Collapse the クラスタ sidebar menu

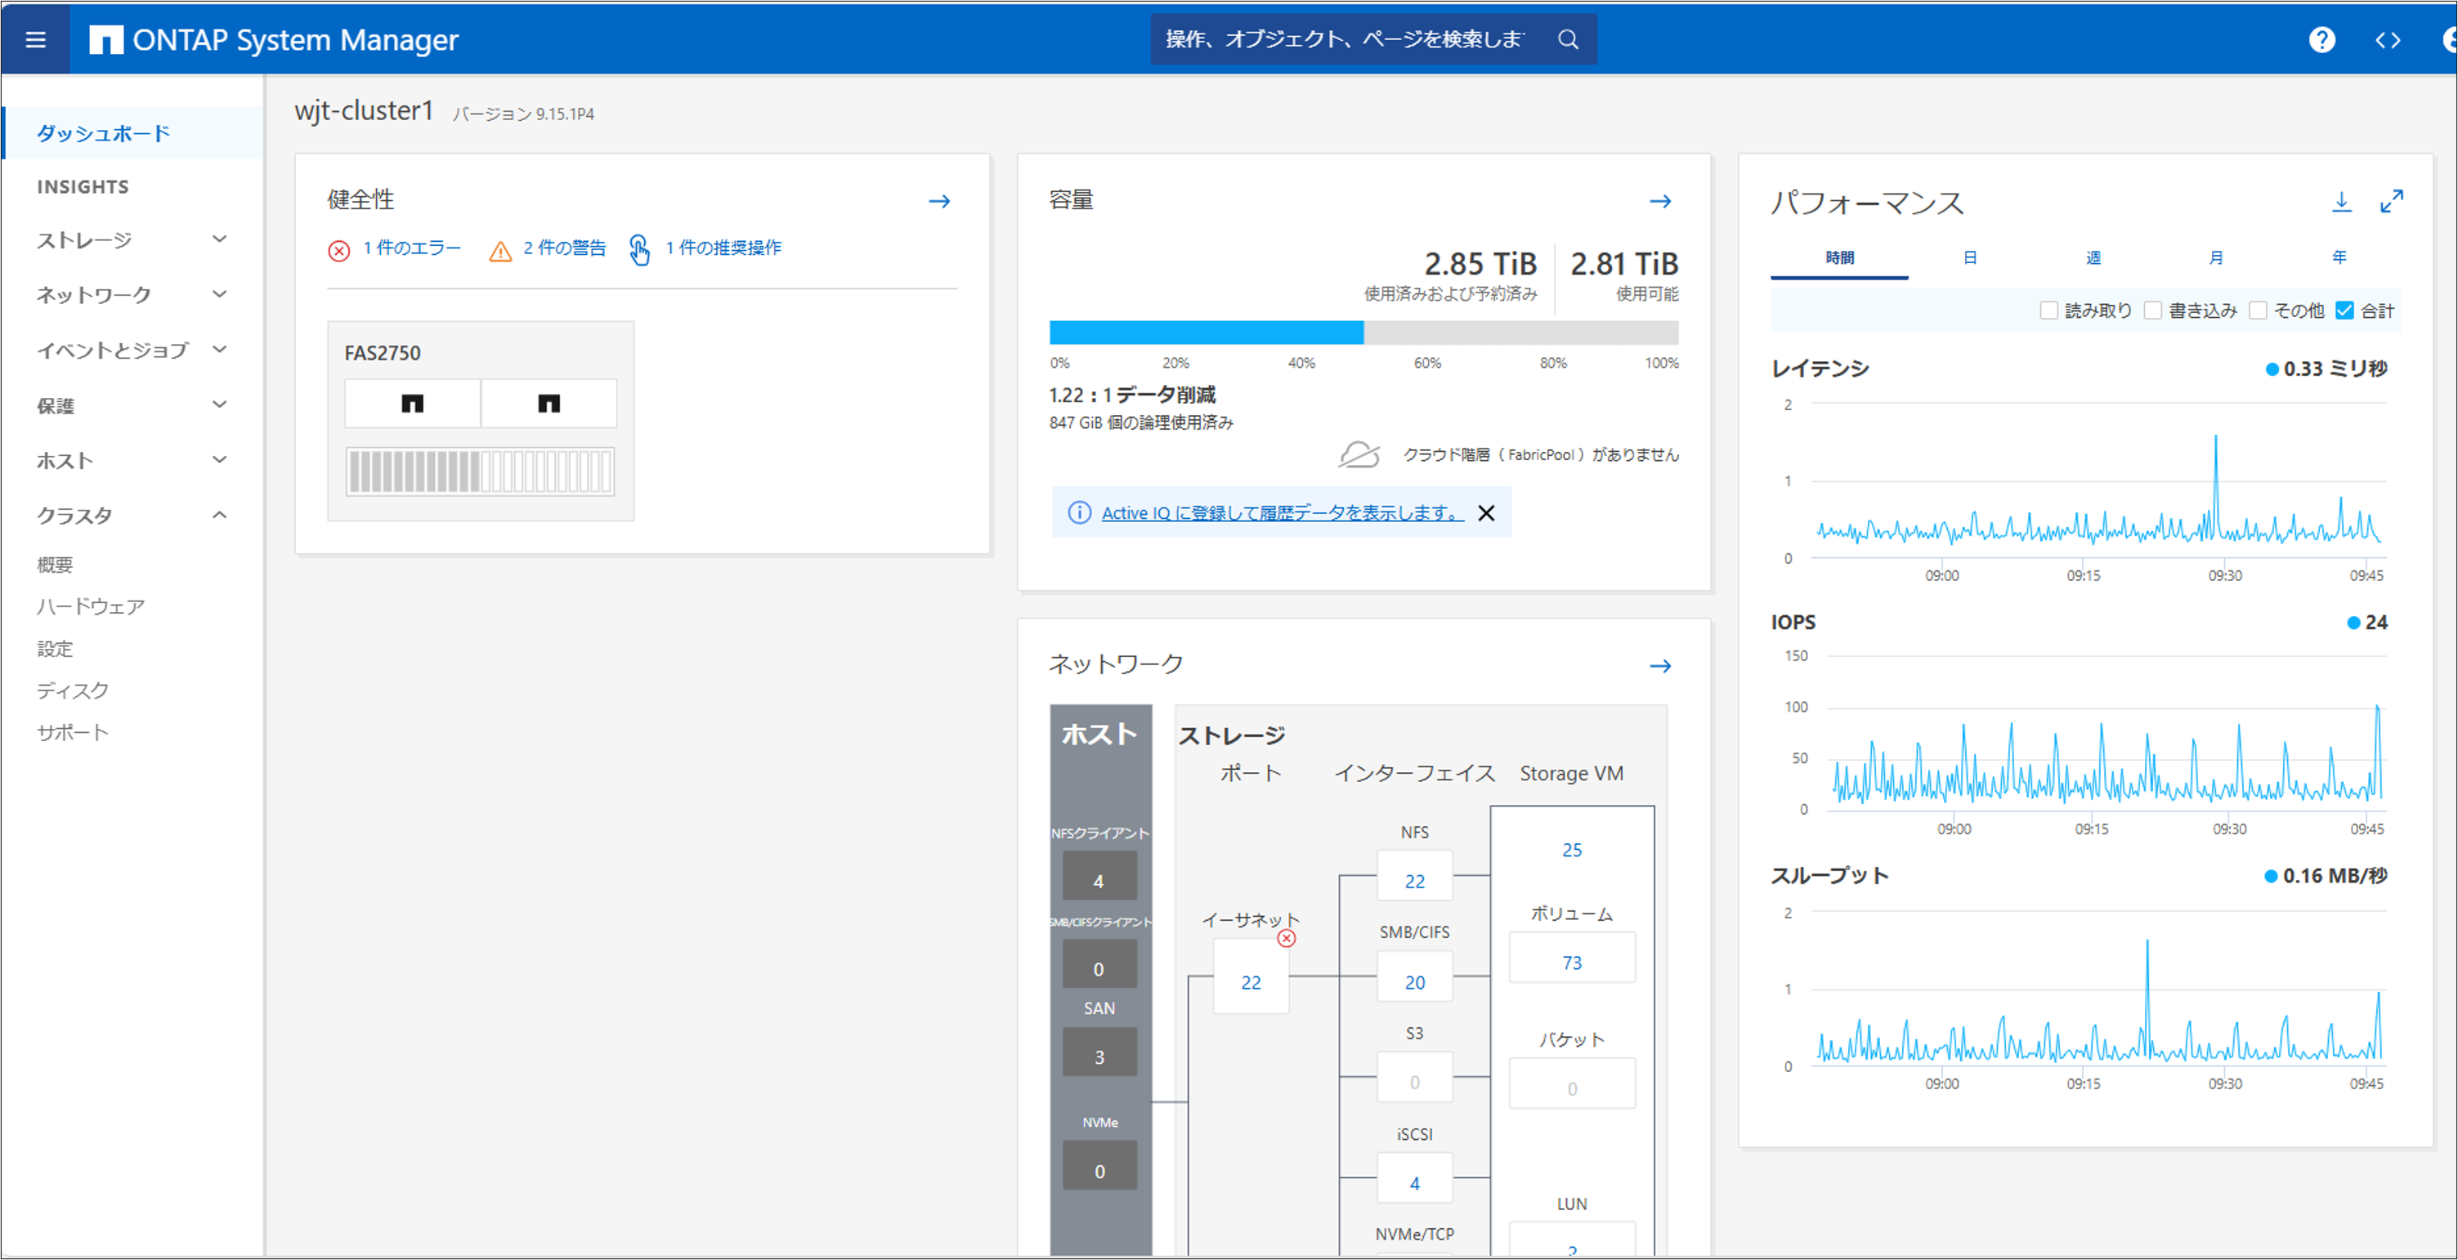click(132, 516)
